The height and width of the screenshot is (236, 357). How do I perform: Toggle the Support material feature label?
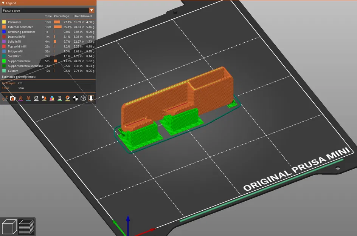point(19,61)
